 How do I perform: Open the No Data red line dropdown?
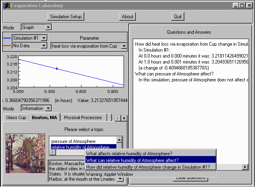click(44, 46)
